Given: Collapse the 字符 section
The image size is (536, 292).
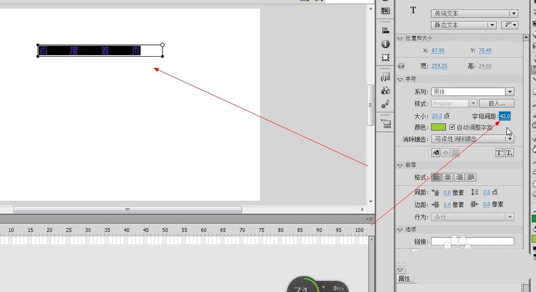Looking at the screenshot, I should [400, 79].
